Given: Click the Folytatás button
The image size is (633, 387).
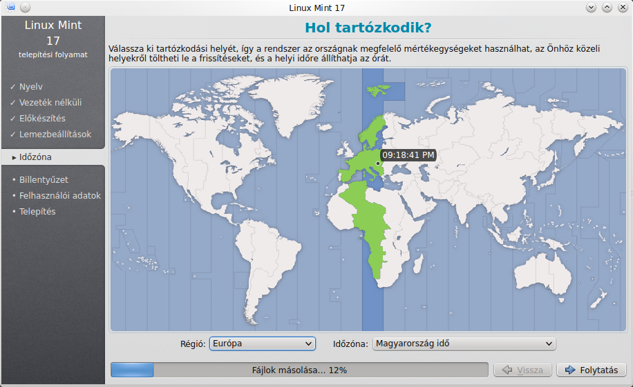Looking at the screenshot, I should point(592,370).
